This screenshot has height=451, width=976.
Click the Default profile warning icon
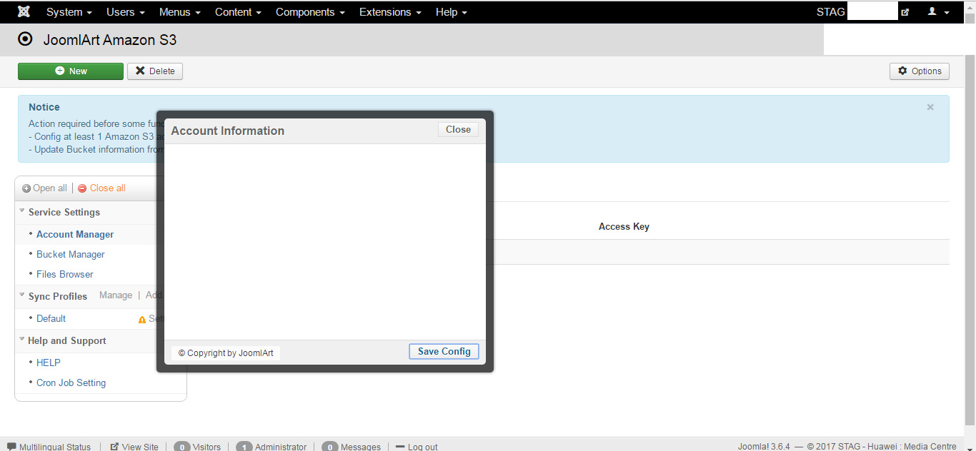click(x=141, y=319)
